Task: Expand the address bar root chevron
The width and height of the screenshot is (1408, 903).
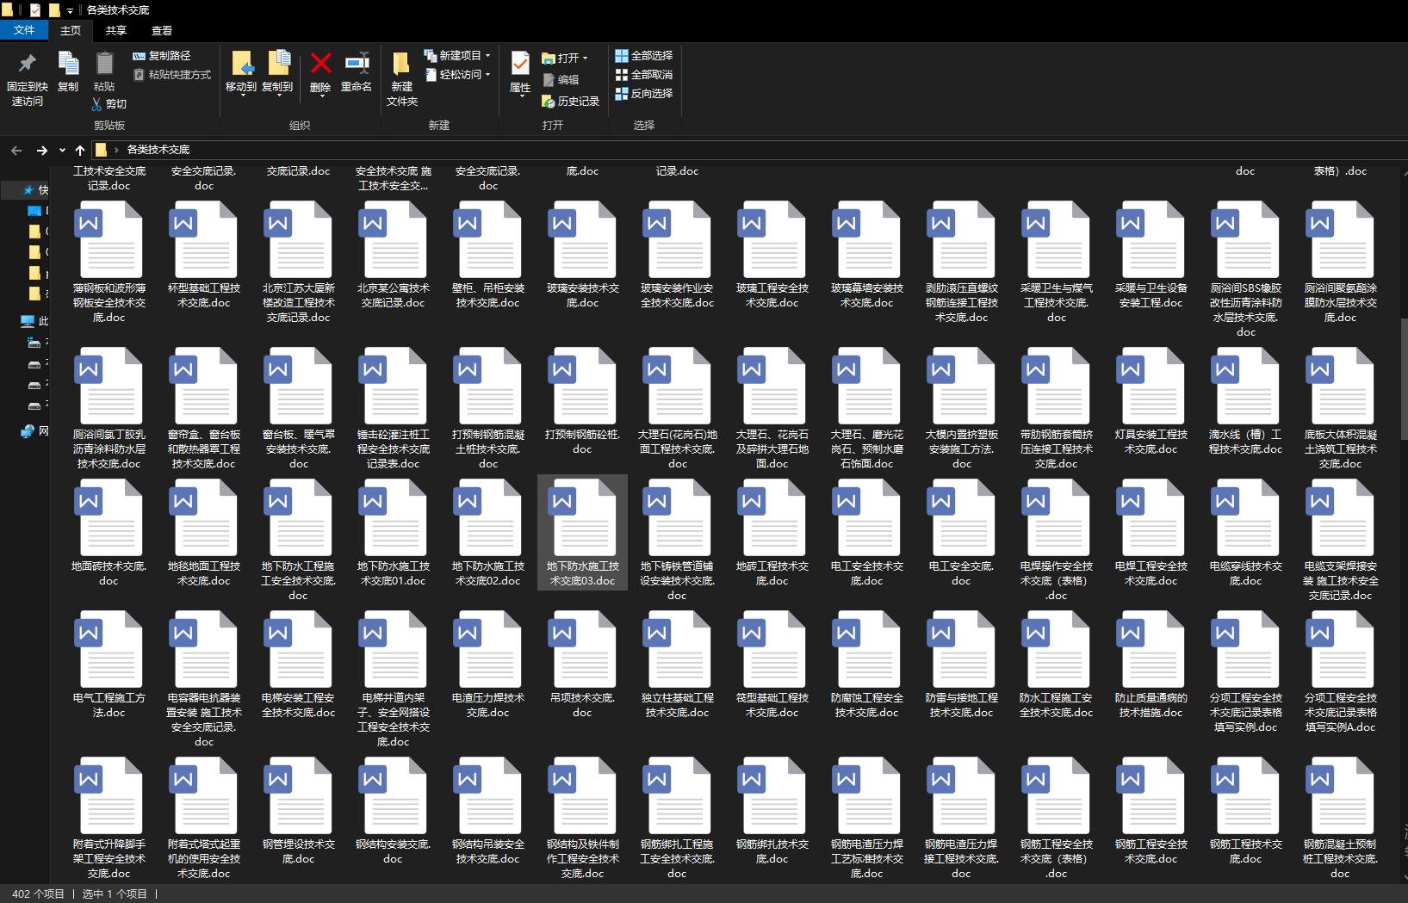Action: (116, 150)
